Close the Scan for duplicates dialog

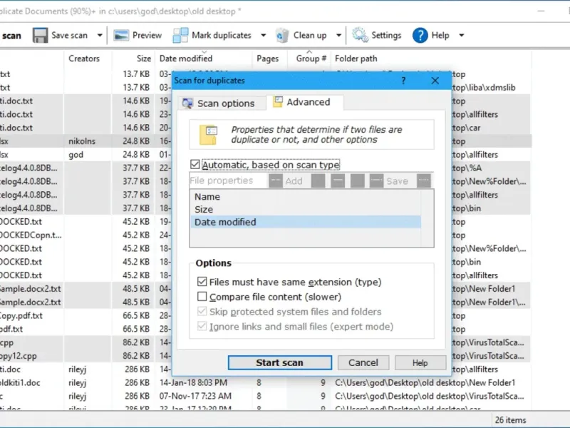pyautogui.click(x=435, y=81)
